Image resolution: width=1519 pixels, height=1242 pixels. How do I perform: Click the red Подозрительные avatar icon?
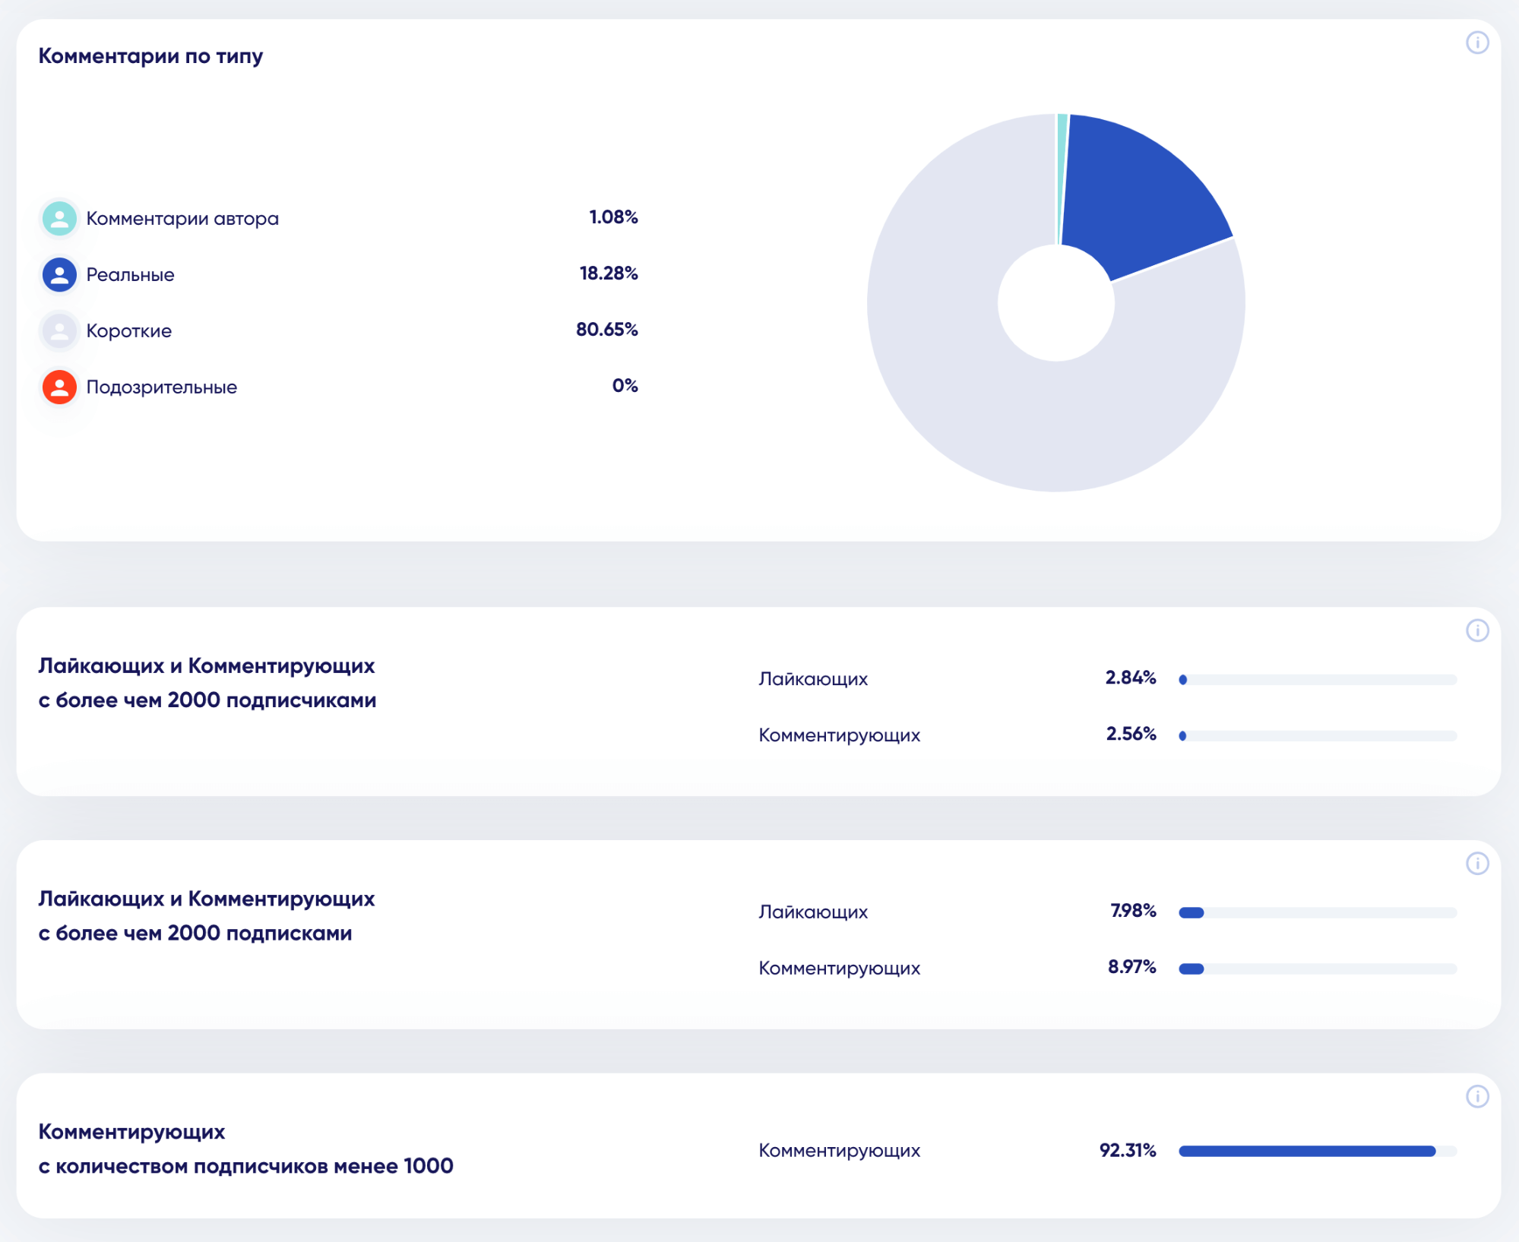(59, 387)
